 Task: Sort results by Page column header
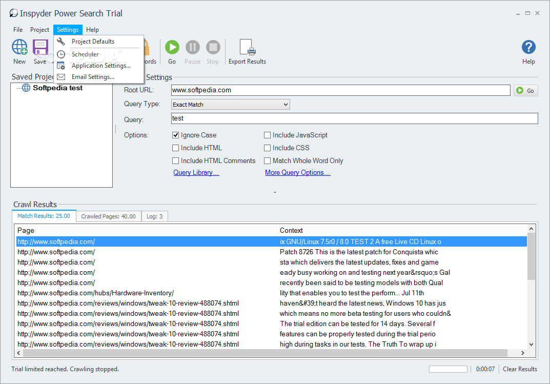click(147, 230)
